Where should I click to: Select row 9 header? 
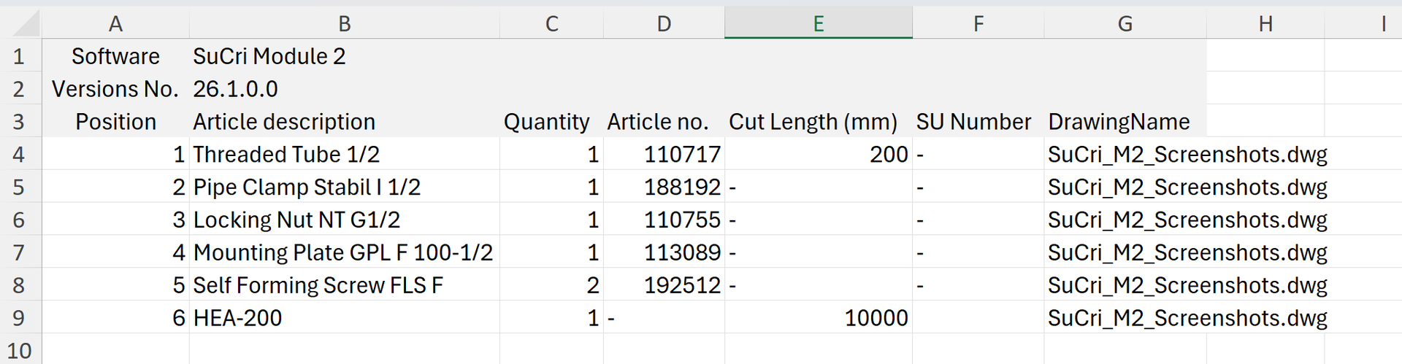point(20,318)
